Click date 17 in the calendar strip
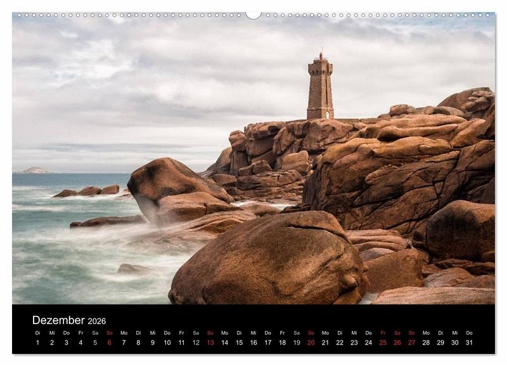The image size is (507, 366). [x=267, y=343]
